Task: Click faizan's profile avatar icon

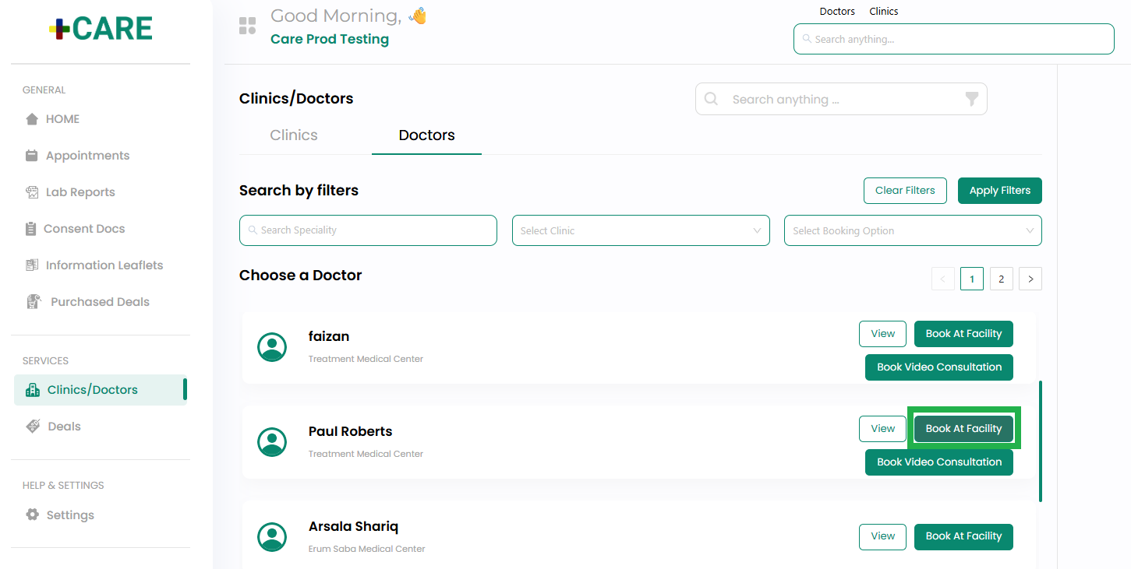Action: 272,347
